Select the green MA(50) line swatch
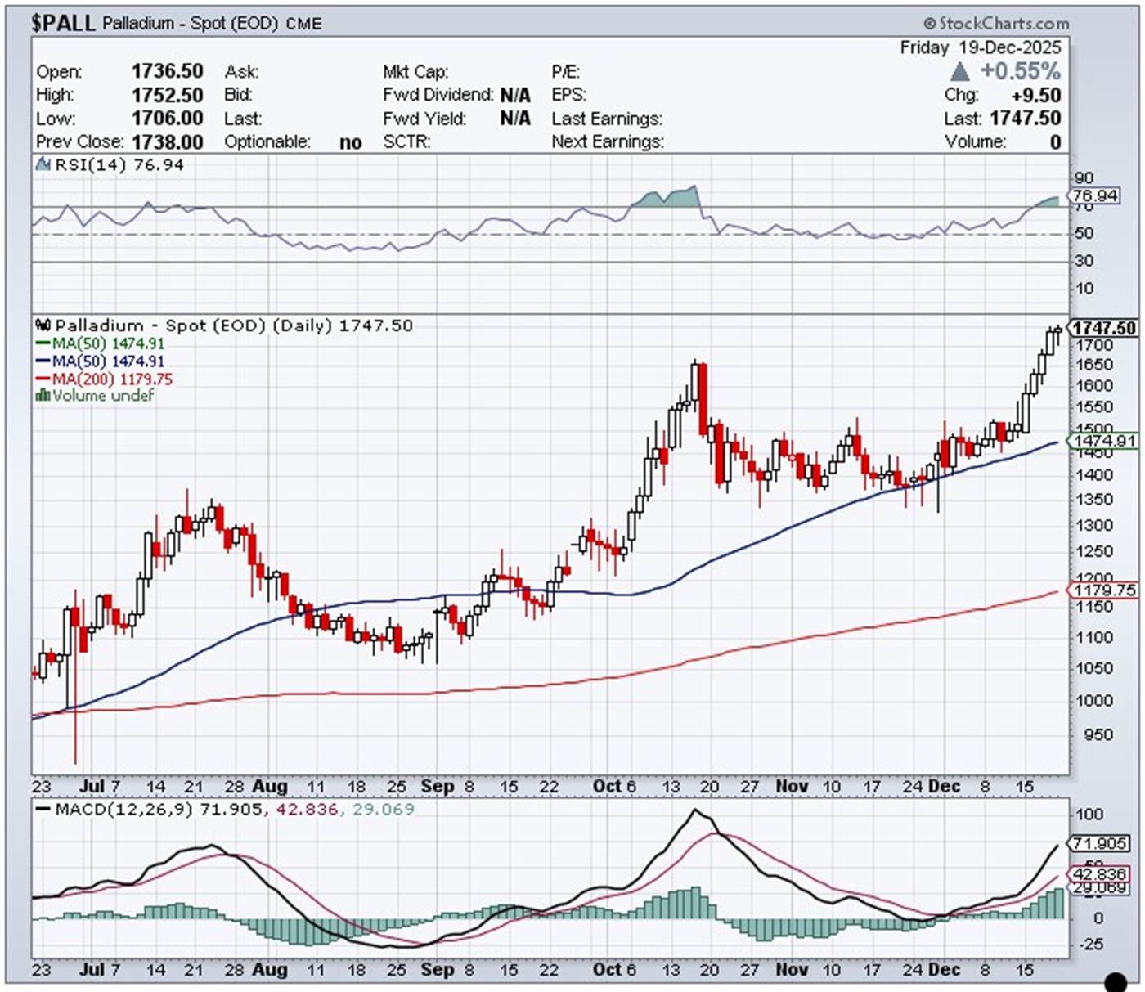The width and height of the screenshot is (1145, 992). [x=43, y=344]
